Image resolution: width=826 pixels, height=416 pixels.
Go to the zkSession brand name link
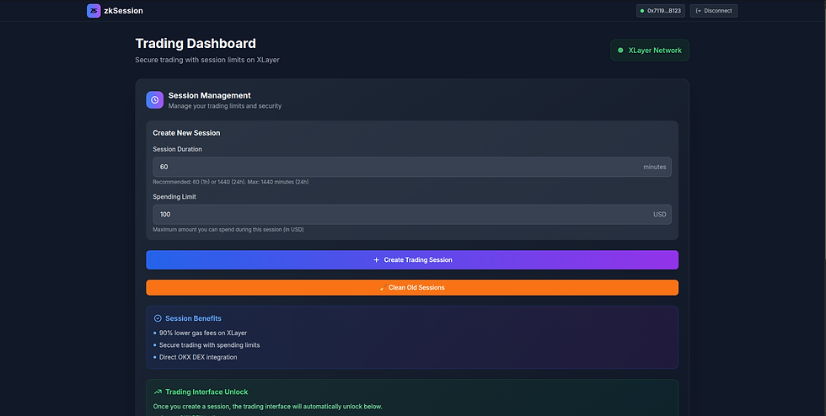coord(123,11)
